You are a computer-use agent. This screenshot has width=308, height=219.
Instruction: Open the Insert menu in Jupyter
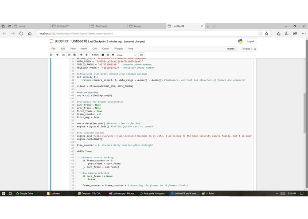click(x=84, y=48)
